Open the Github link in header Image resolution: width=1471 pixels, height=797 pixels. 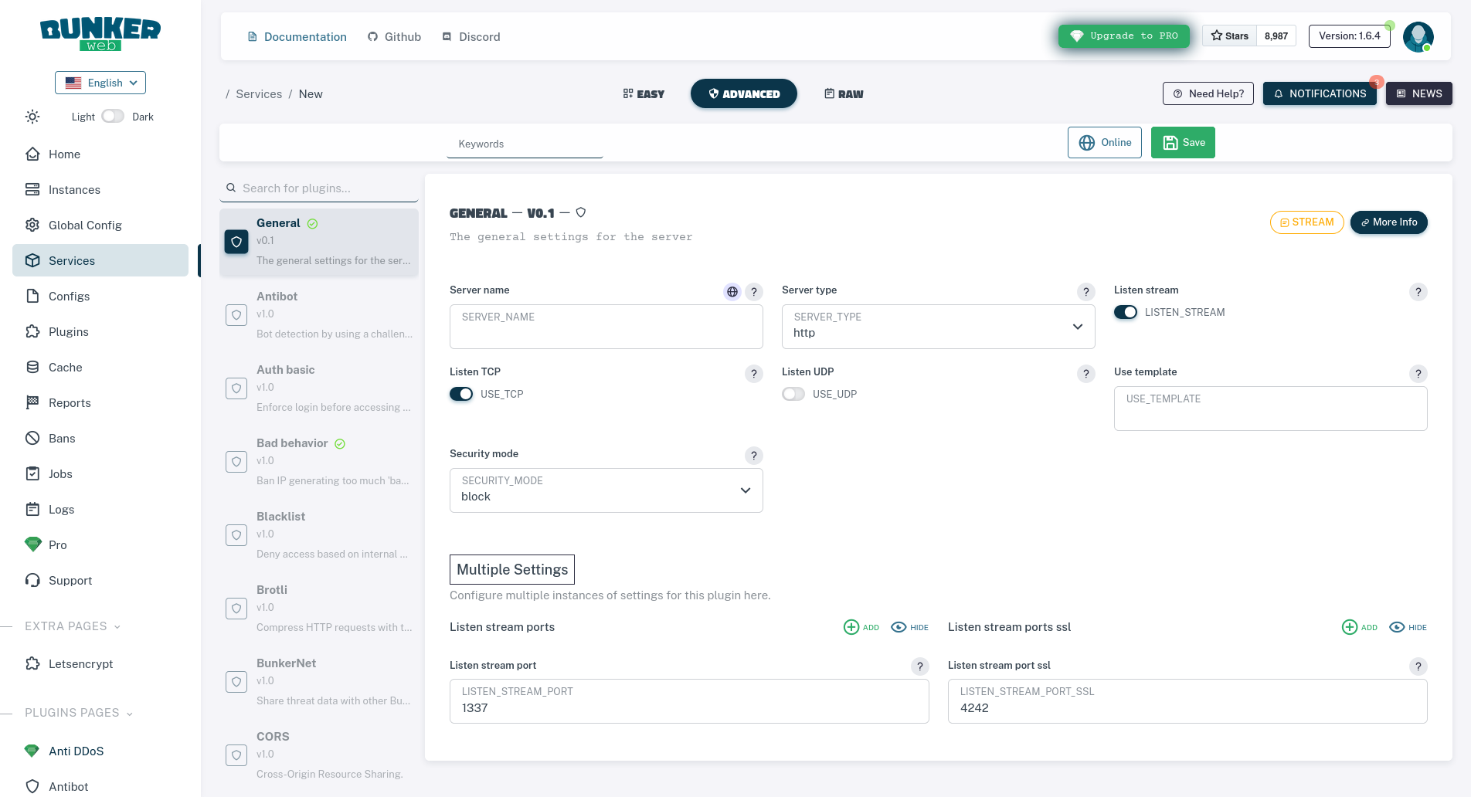394,36
